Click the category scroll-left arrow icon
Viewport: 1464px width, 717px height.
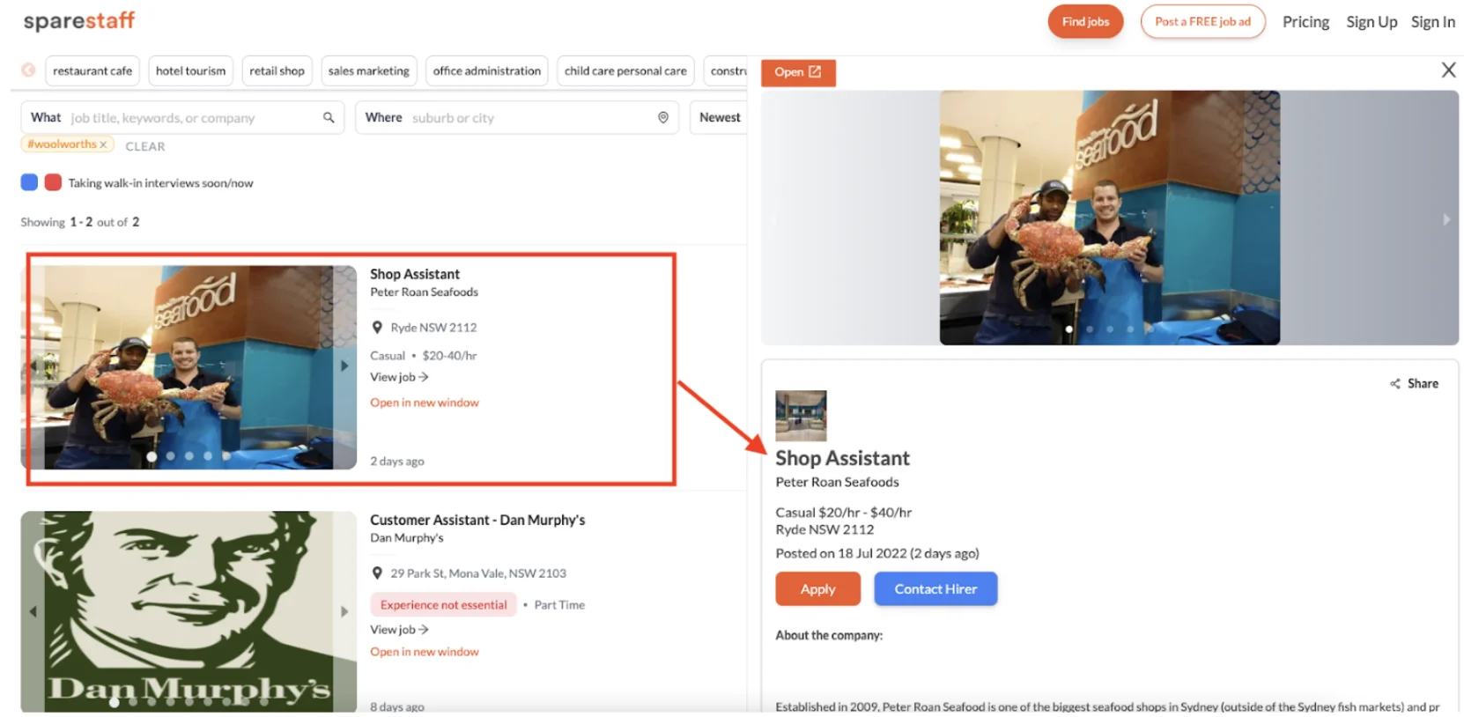coord(28,70)
